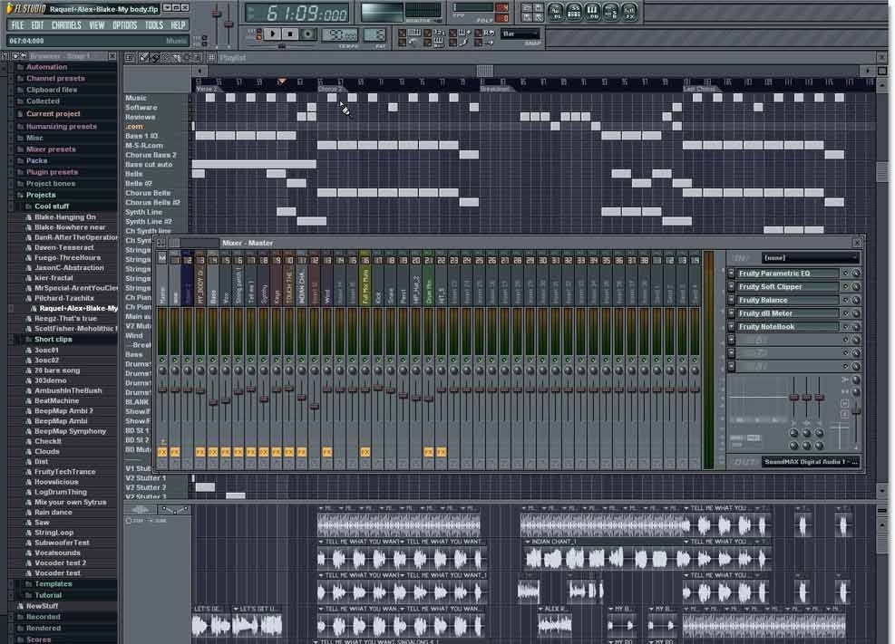Open the mixer input (none) dropdown

click(810, 258)
